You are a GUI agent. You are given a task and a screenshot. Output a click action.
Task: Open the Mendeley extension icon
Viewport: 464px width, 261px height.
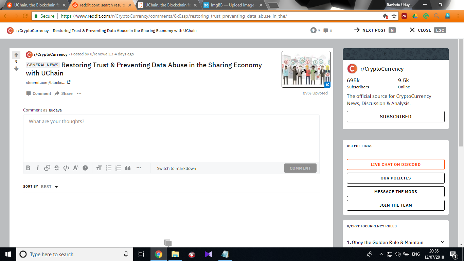pyautogui.click(x=404, y=16)
